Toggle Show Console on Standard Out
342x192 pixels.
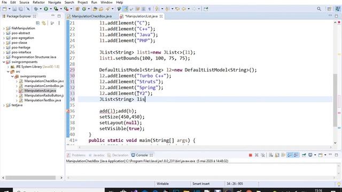[x=290, y=155]
